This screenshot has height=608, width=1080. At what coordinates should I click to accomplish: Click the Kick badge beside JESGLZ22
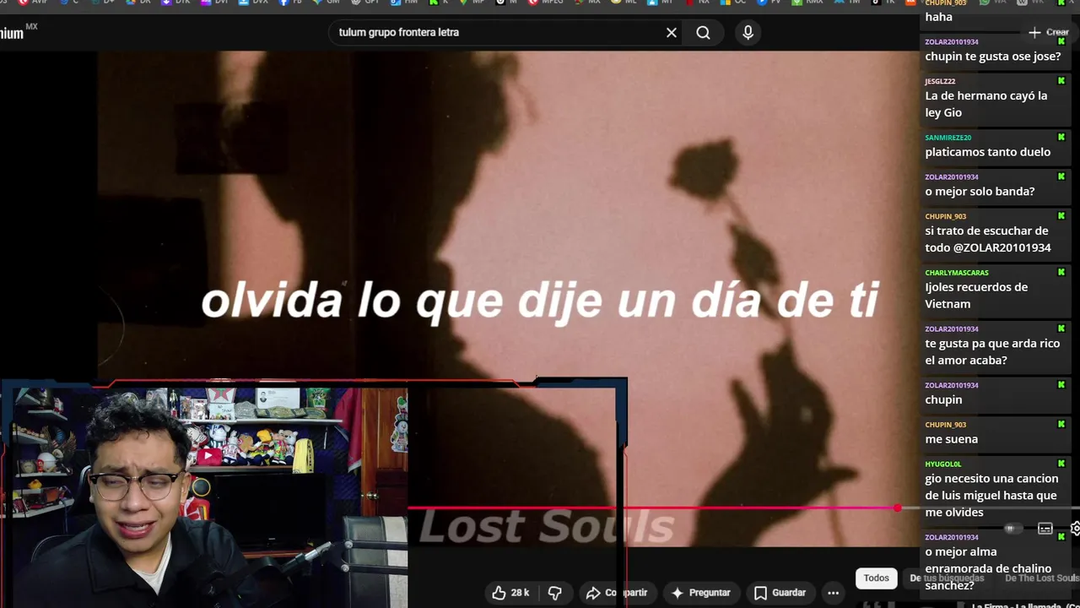point(1061,81)
